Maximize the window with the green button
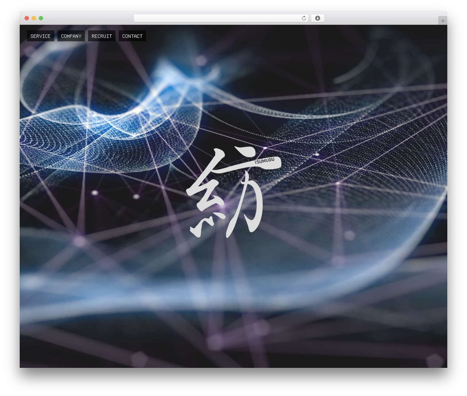 point(41,18)
